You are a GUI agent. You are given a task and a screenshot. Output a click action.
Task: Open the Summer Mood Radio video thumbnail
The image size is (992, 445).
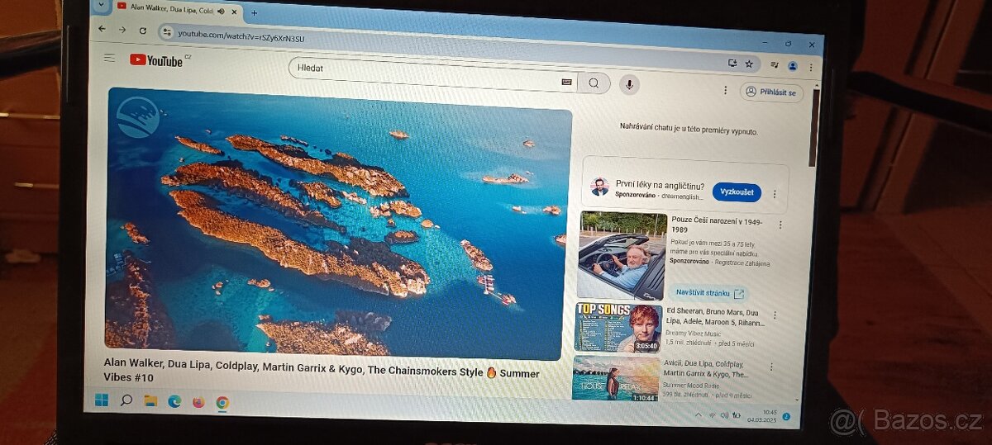coord(616,378)
